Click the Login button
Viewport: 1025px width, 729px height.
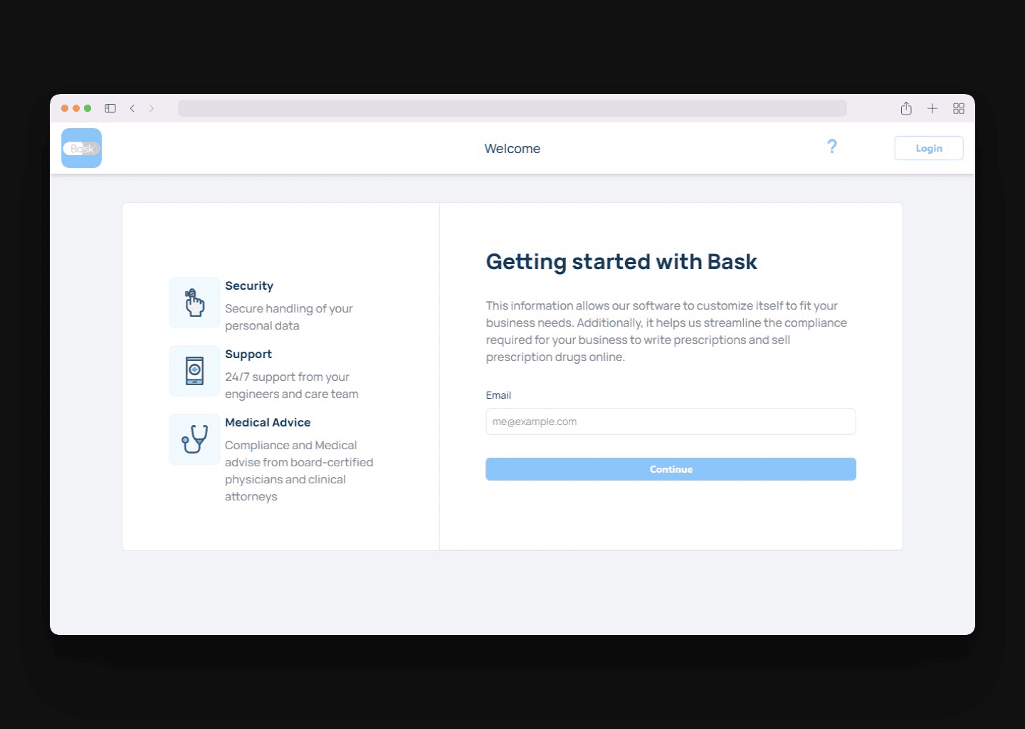coord(929,148)
